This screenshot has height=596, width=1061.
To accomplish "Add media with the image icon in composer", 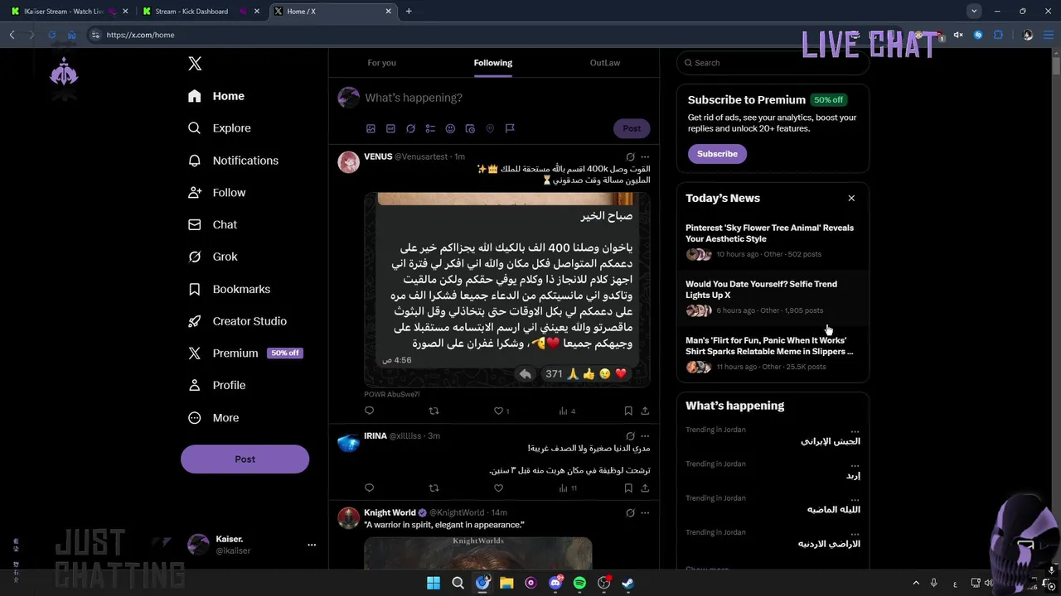I will pos(371,128).
